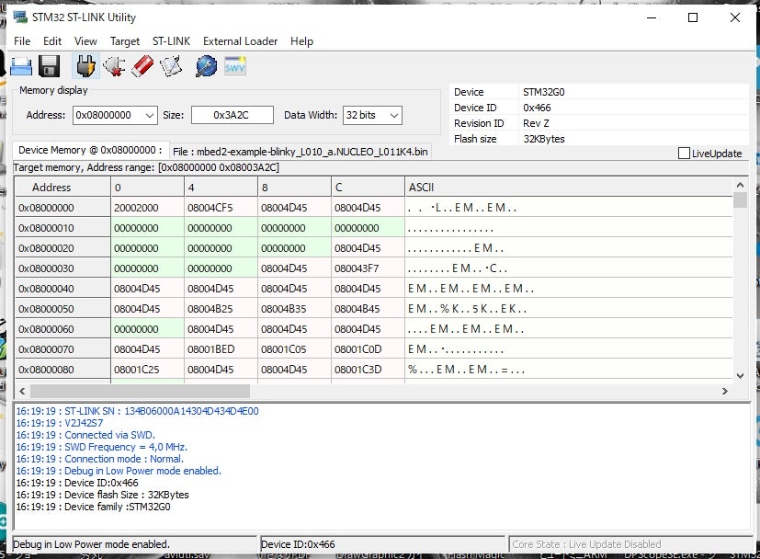760x559 pixels.
Task: Open the Edit menu
Action: [x=52, y=41]
